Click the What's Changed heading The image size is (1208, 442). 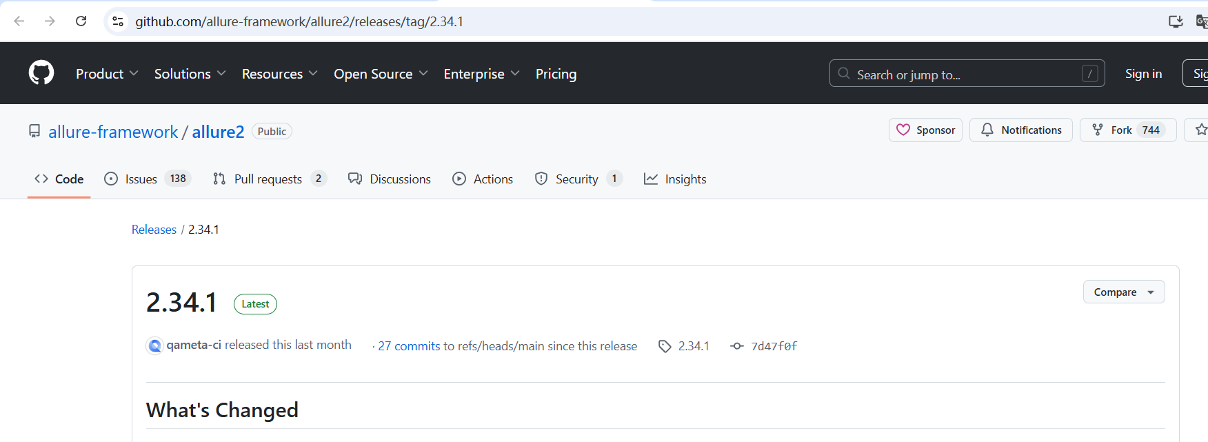[x=222, y=410]
